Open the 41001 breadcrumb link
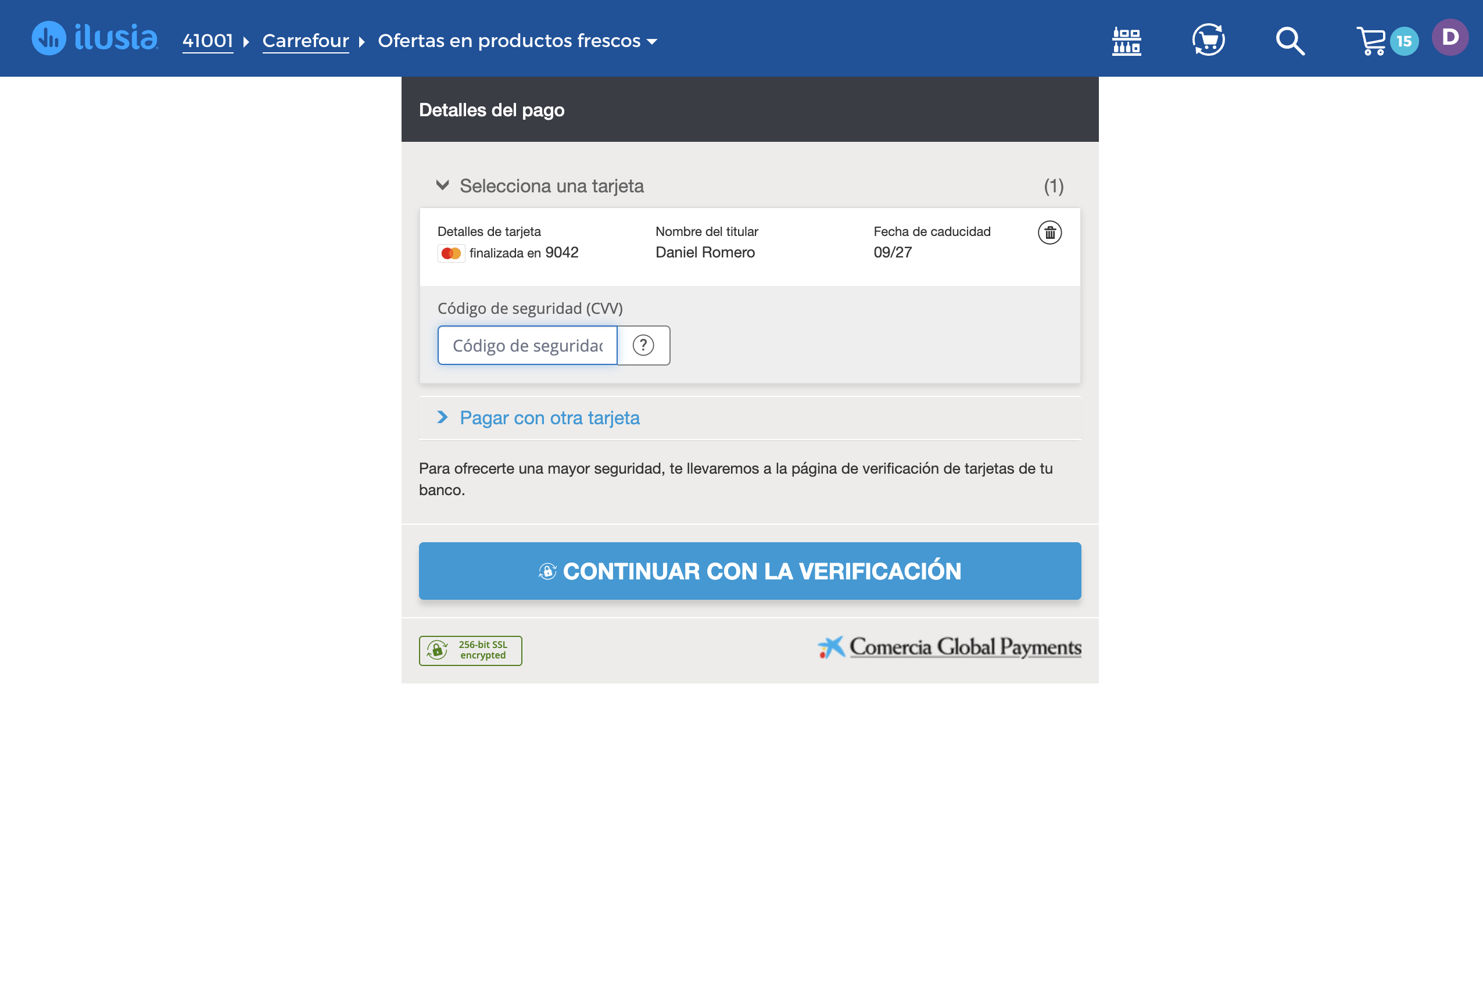Viewport: 1483px width, 981px height. click(207, 40)
